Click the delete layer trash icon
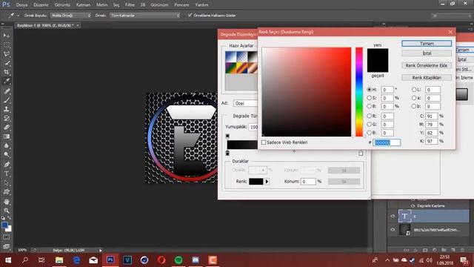 click(462, 250)
